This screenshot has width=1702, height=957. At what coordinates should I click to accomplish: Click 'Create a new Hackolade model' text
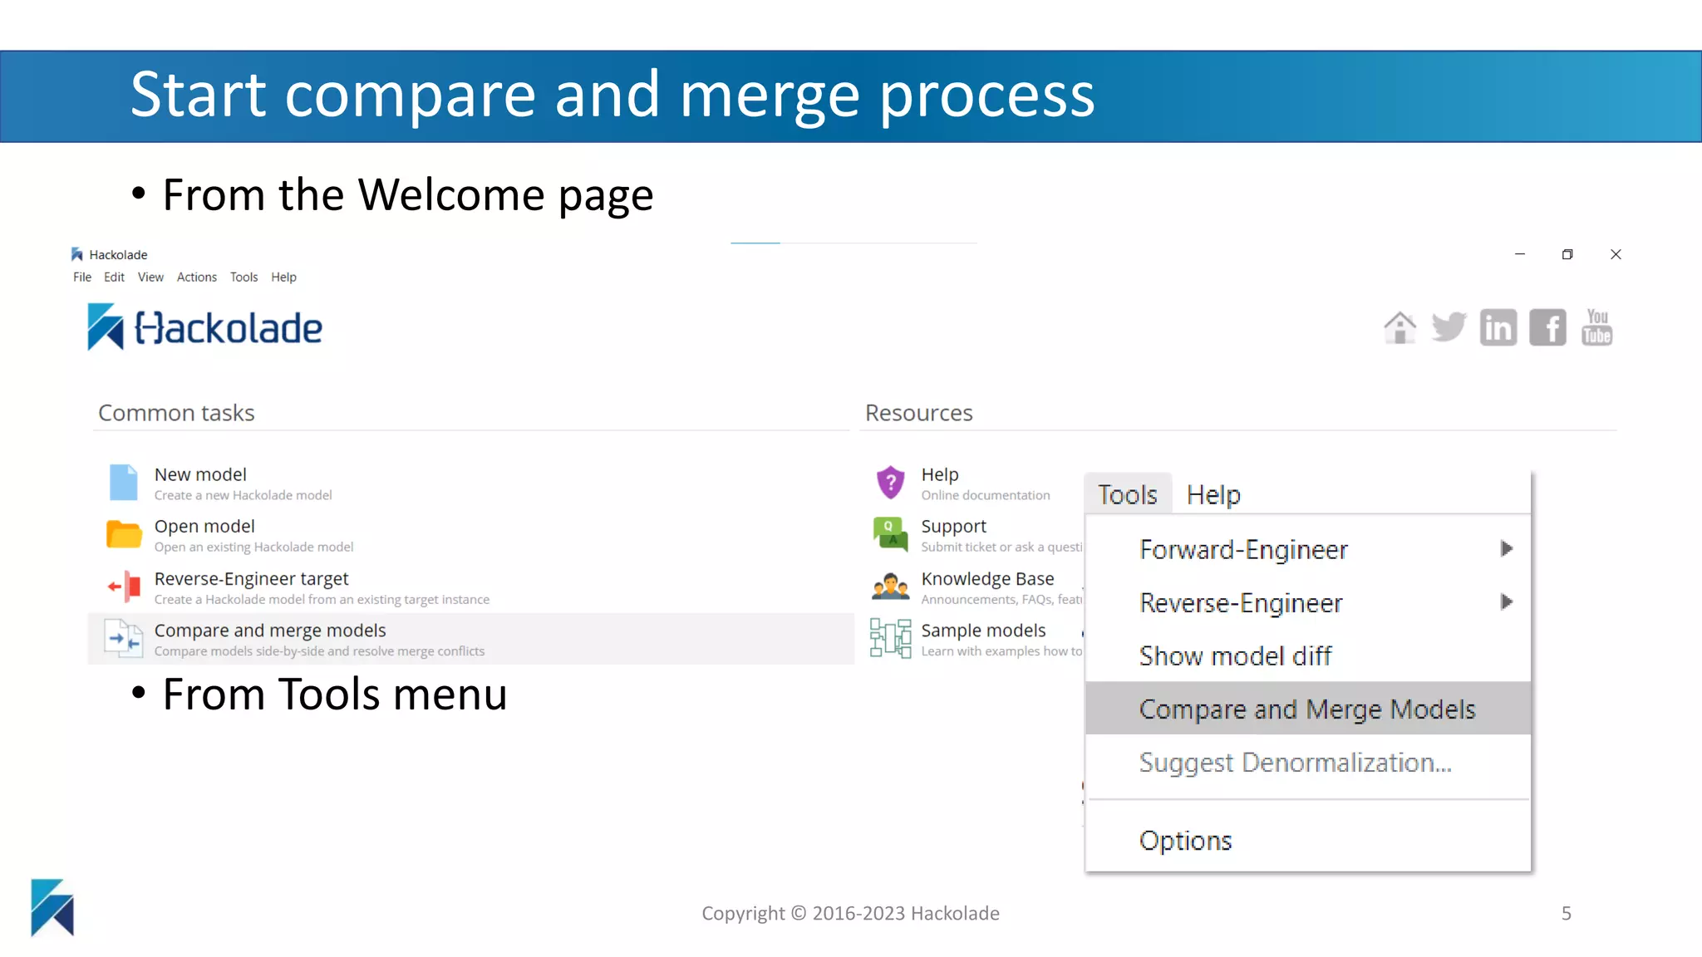point(243,495)
